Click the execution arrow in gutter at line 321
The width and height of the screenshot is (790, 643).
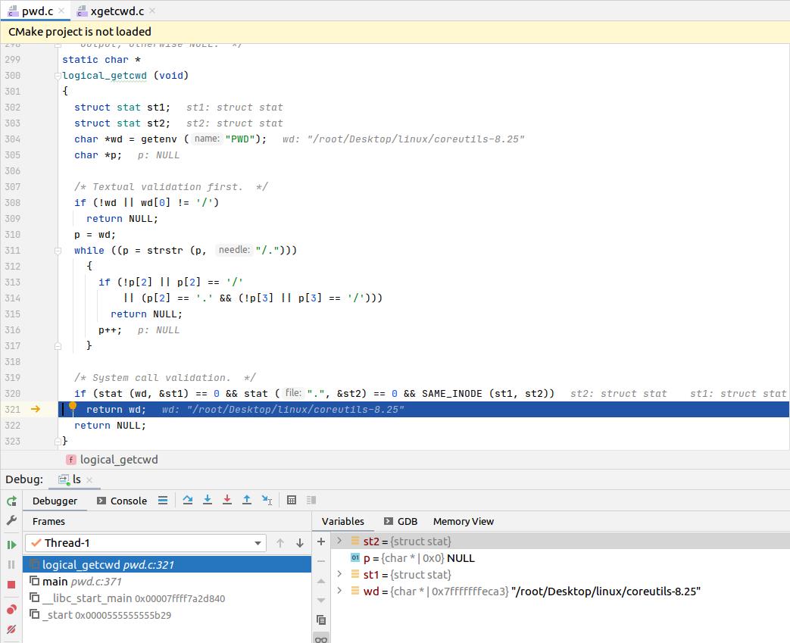pos(36,409)
